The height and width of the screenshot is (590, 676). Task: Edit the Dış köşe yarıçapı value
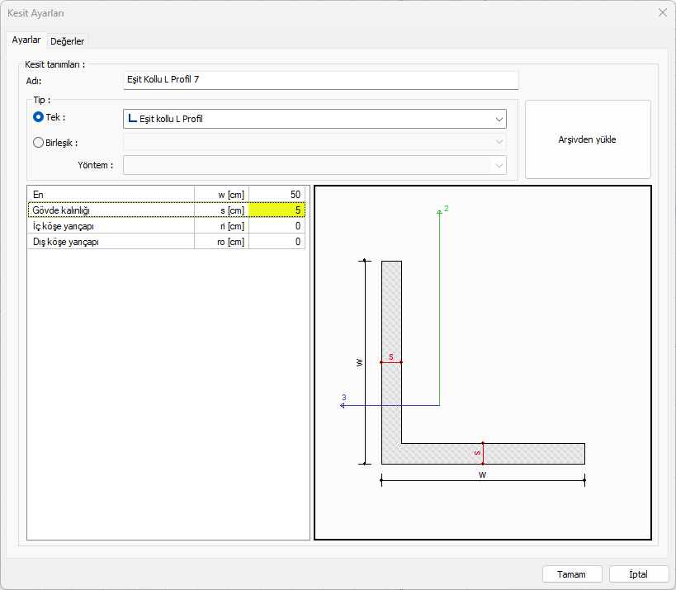pyautogui.click(x=277, y=241)
